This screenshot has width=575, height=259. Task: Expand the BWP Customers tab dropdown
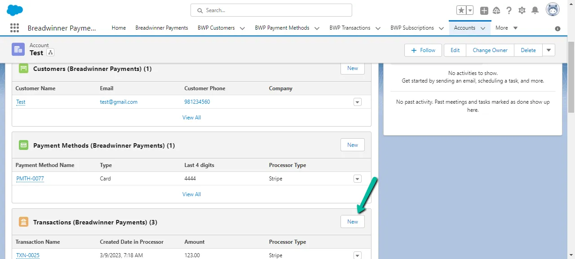(x=243, y=28)
